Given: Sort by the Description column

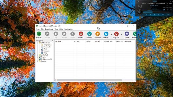Looking at the screenshot, I should click(129, 41).
